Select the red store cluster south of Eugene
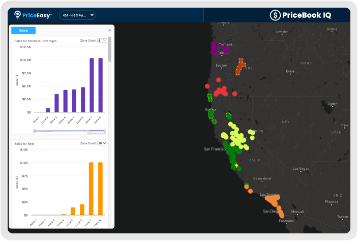This screenshot has width=358, height=241. (222, 92)
